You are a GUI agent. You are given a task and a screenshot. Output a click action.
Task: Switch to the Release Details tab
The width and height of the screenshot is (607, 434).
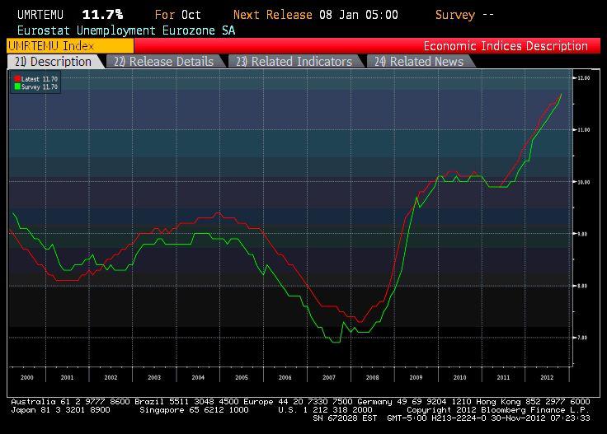163,62
